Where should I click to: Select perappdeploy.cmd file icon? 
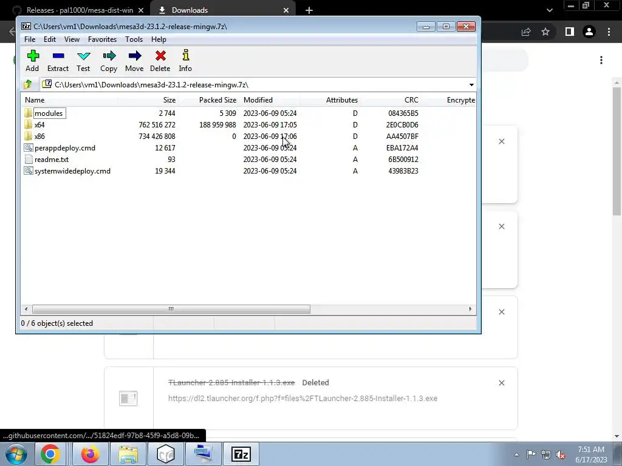click(x=28, y=148)
